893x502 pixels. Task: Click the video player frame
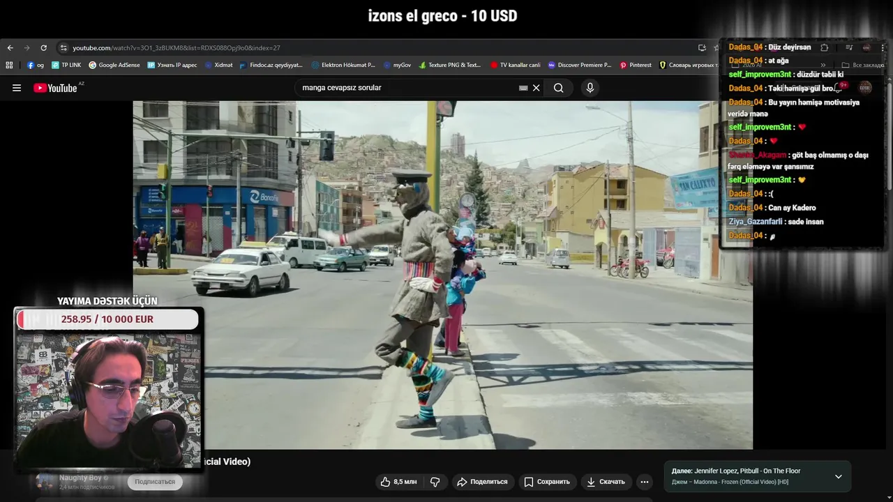point(443,275)
